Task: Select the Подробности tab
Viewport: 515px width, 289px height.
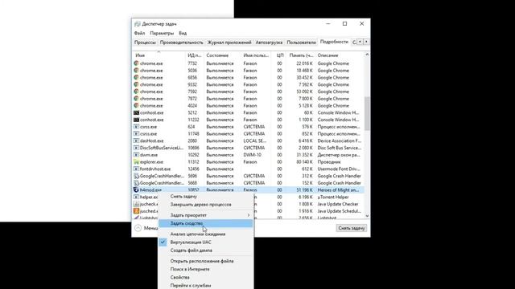Action: pyautogui.click(x=334, y=42)
